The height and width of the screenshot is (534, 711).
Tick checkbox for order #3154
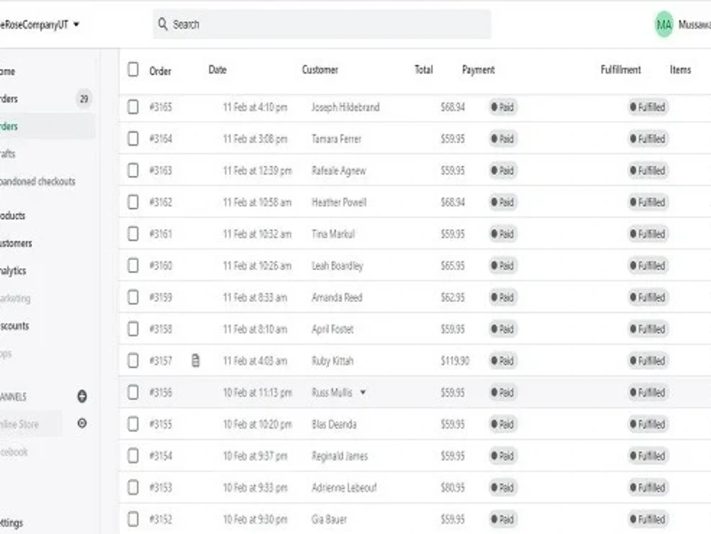133,456
